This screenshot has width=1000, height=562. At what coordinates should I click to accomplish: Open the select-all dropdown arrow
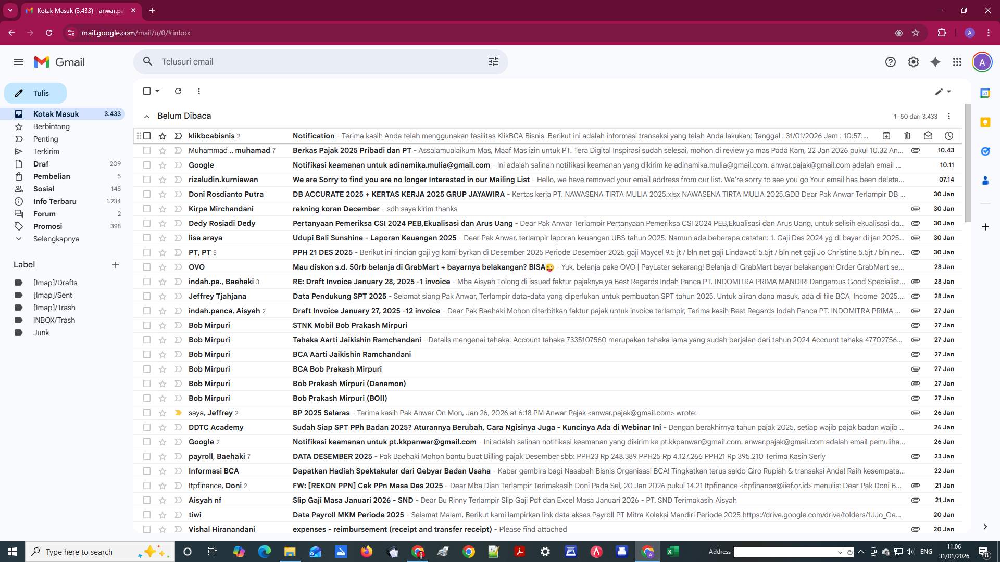click(x=157, y=91)
